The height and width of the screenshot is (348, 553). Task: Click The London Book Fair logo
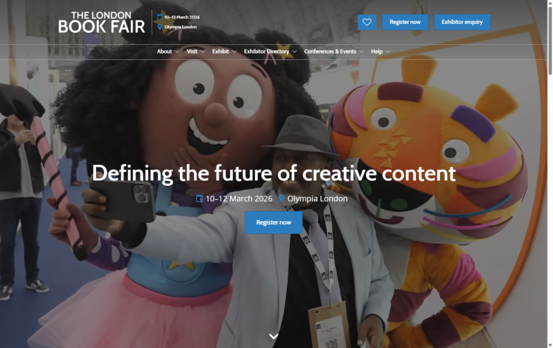tap(102, 22)
